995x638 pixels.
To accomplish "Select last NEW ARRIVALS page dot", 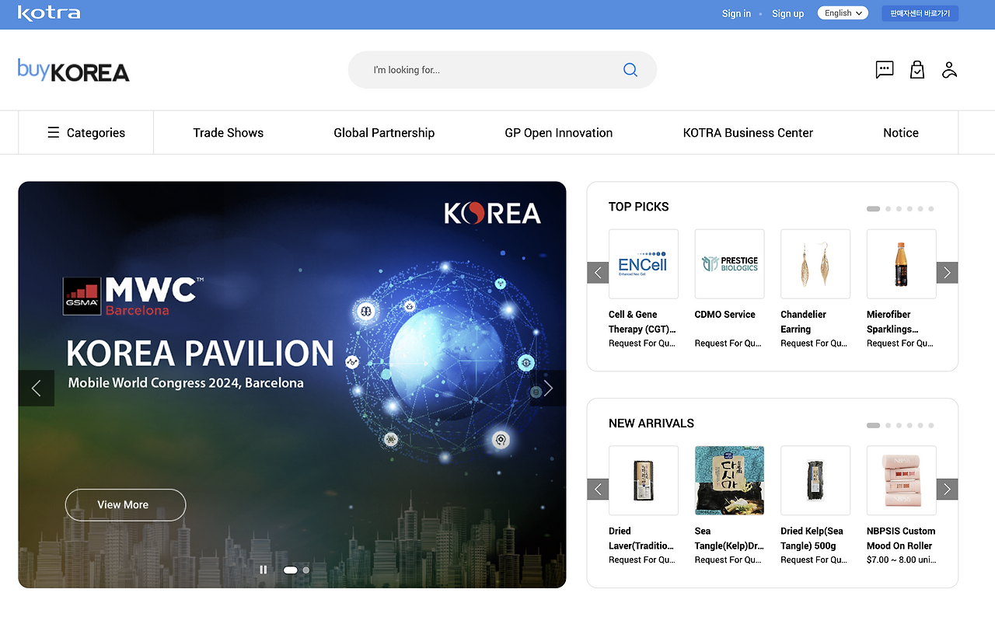I will [x=931, y=426].
